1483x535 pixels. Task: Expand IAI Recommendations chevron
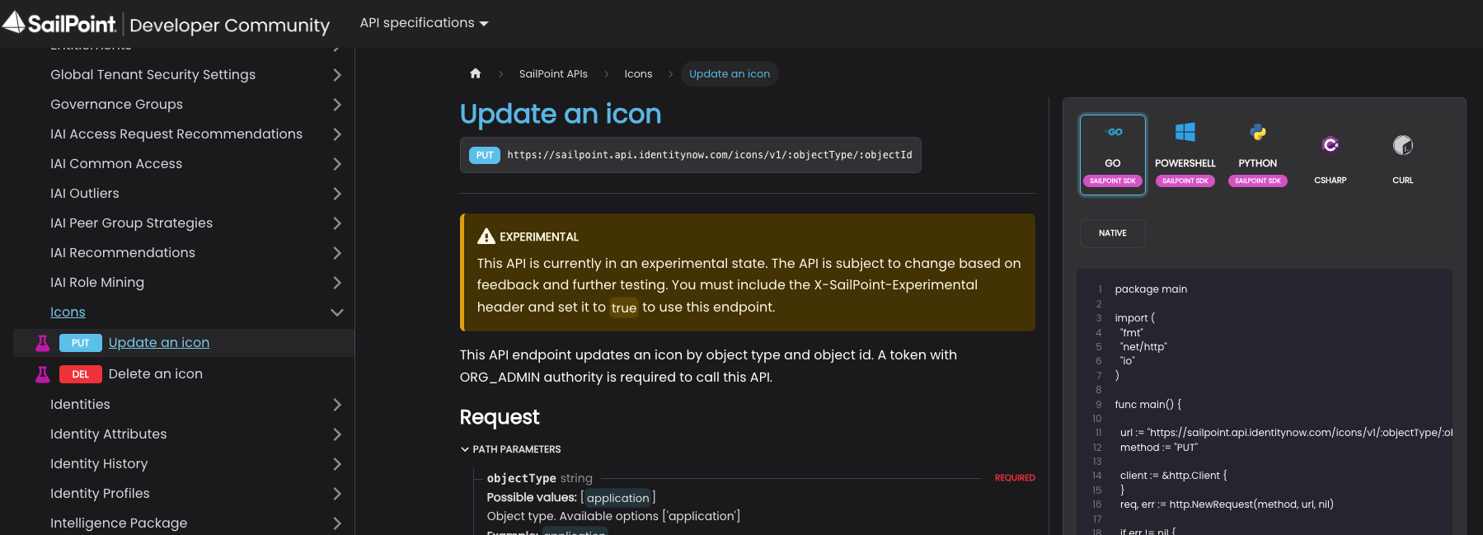[x=336, y=253]
